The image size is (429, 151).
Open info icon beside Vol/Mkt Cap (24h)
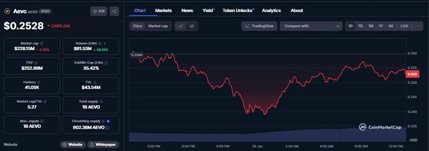[106, 63]
